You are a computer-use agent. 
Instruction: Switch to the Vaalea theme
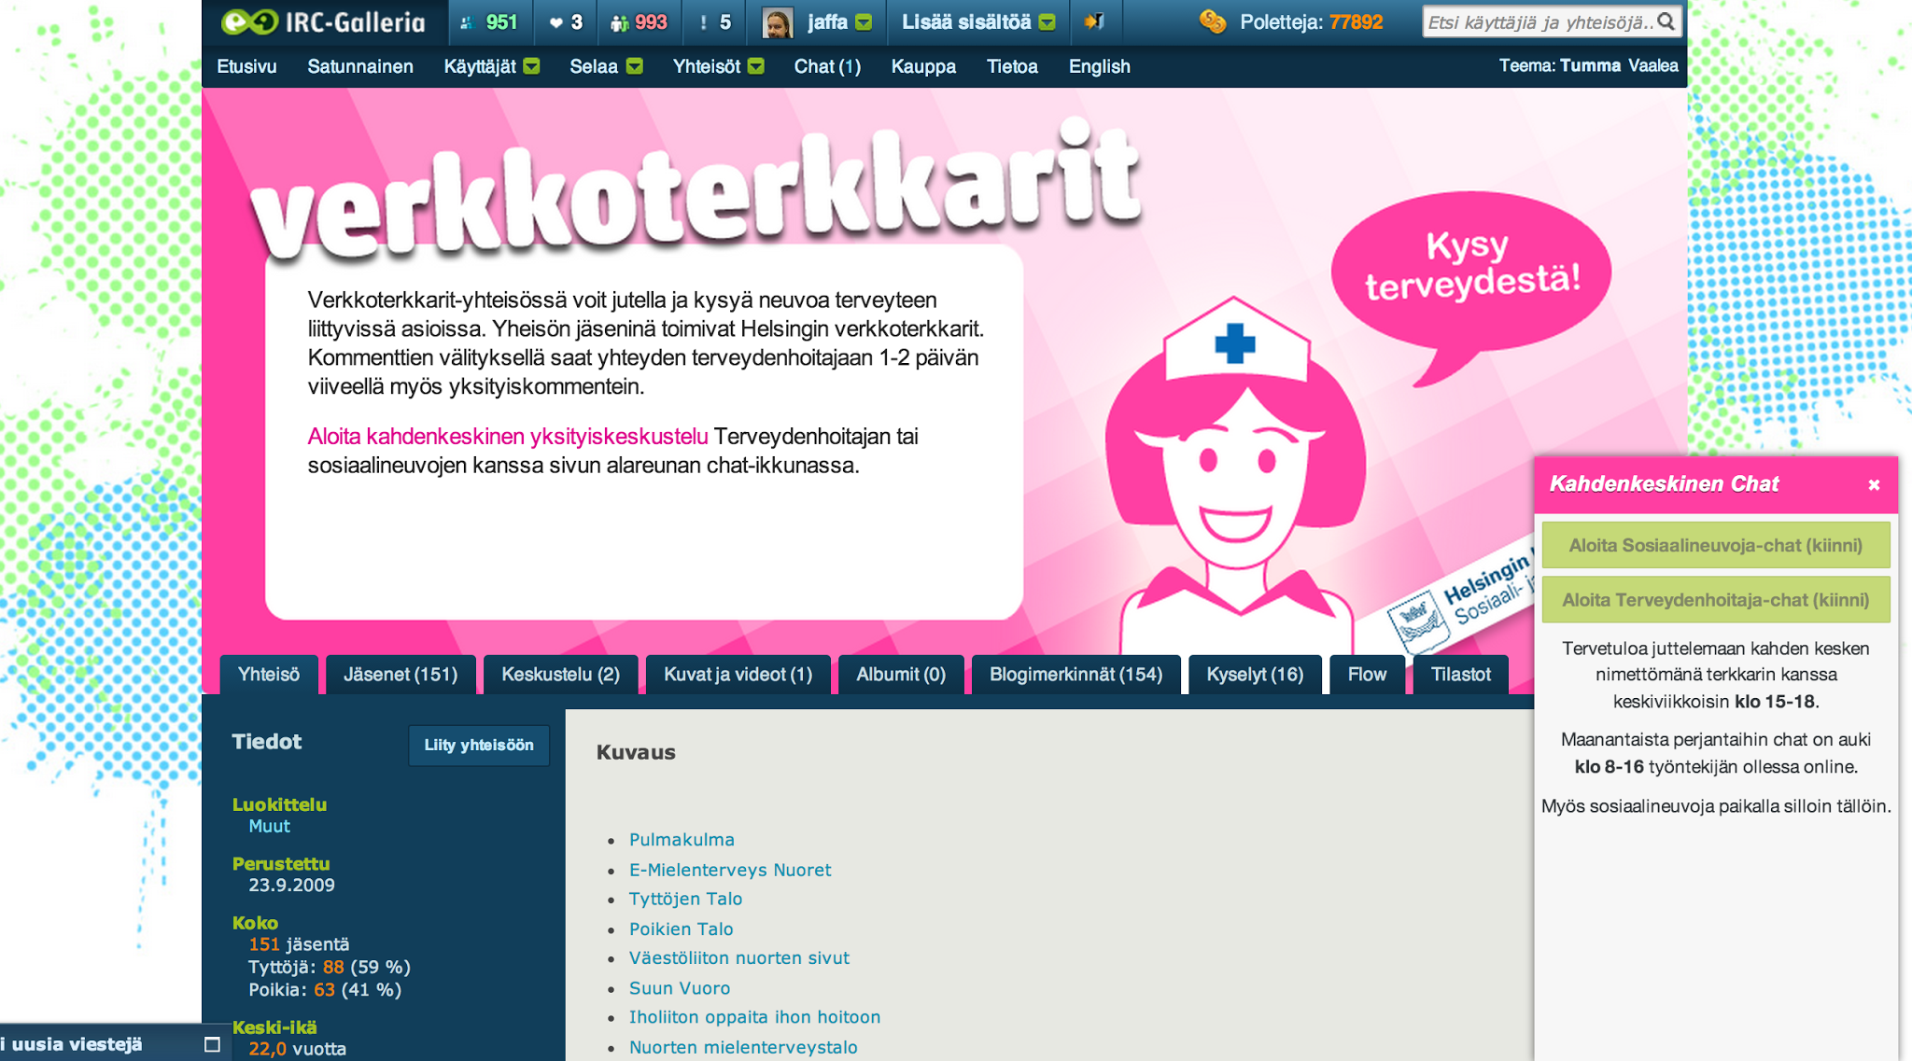tap(1652, 65)
